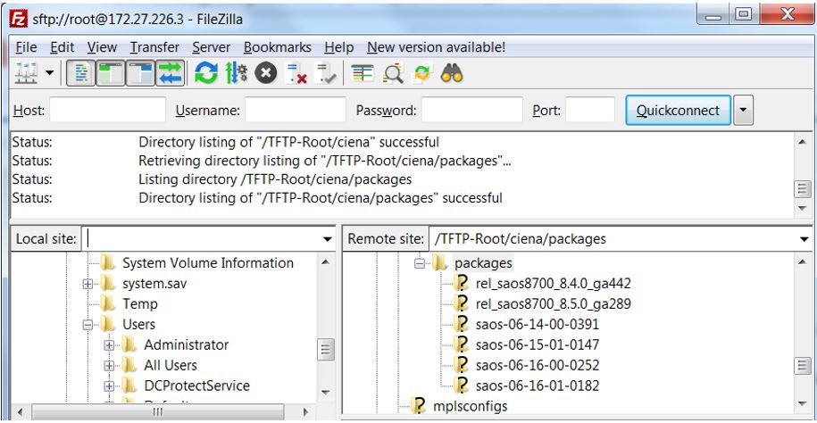Toggle local directory tree display
817x423 pixels.
point(111,75)
